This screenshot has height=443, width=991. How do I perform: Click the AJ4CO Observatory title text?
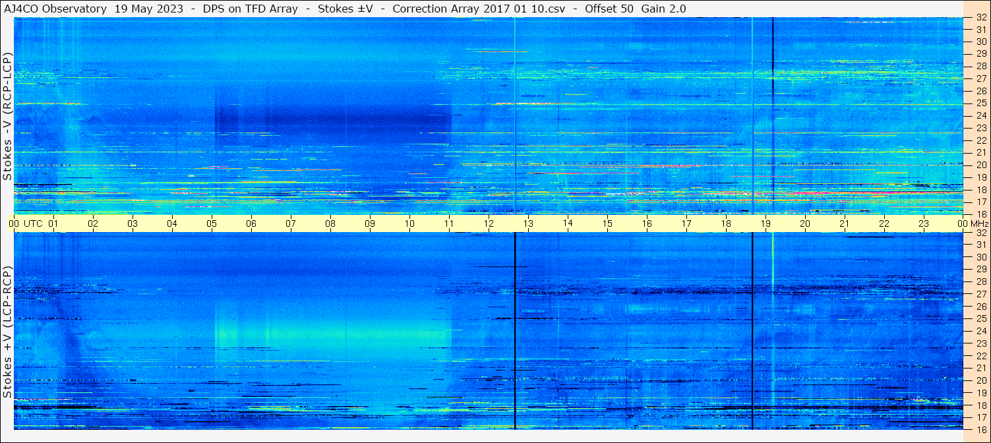point(55,9)
